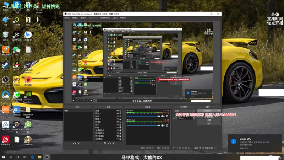Open the NetEase Cloud Music red shortcut
This screenshot has width=284, height=160.
pyautogui.click(x=5, y=140)
